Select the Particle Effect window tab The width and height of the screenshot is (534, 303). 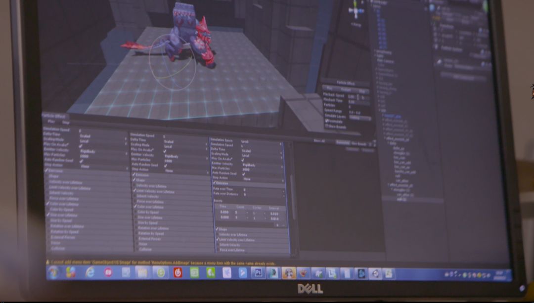[54, 116]
